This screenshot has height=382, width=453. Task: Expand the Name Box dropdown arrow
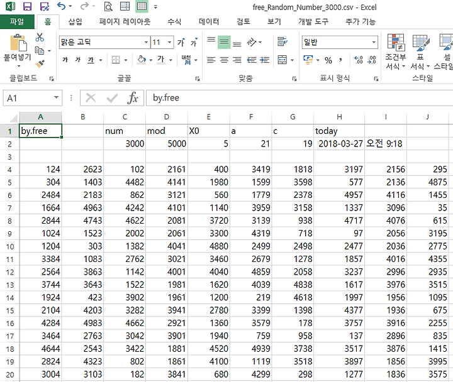pos(57,97)
